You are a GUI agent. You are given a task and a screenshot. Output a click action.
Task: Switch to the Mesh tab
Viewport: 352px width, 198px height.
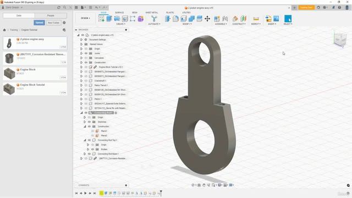[135, 13]
